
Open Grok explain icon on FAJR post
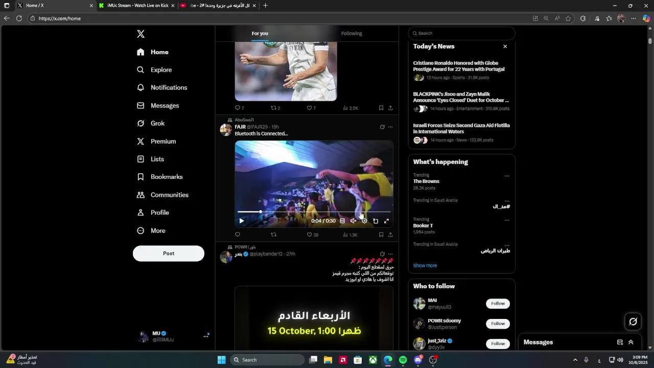click(382, 127)
